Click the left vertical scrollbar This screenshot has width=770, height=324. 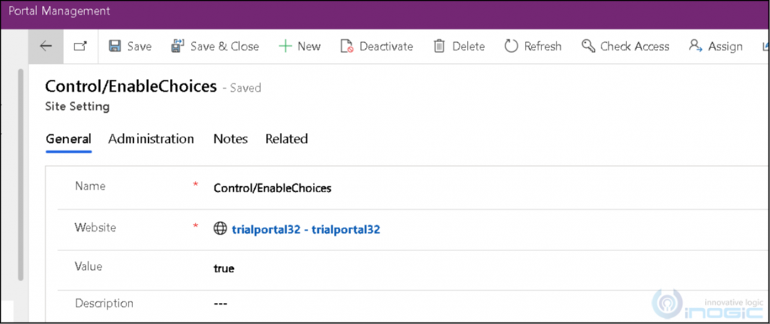click(20, 175)
